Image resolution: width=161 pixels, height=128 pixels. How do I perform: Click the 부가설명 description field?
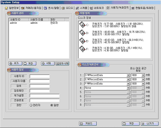[x=44, y=95]
